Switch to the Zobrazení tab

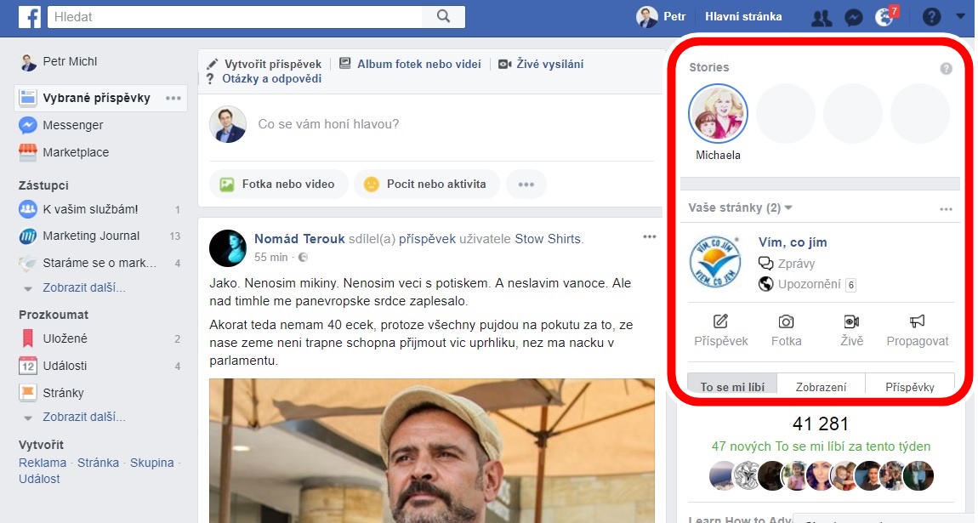pyautogui.click(x=821, y=385)
